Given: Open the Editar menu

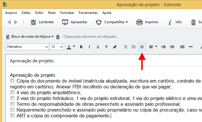Looking at the screenshot, I should click(26, 13).
